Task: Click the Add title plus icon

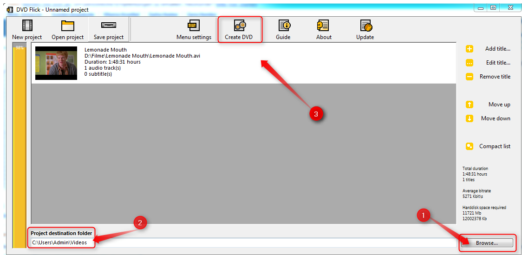Action: point(470,49)
